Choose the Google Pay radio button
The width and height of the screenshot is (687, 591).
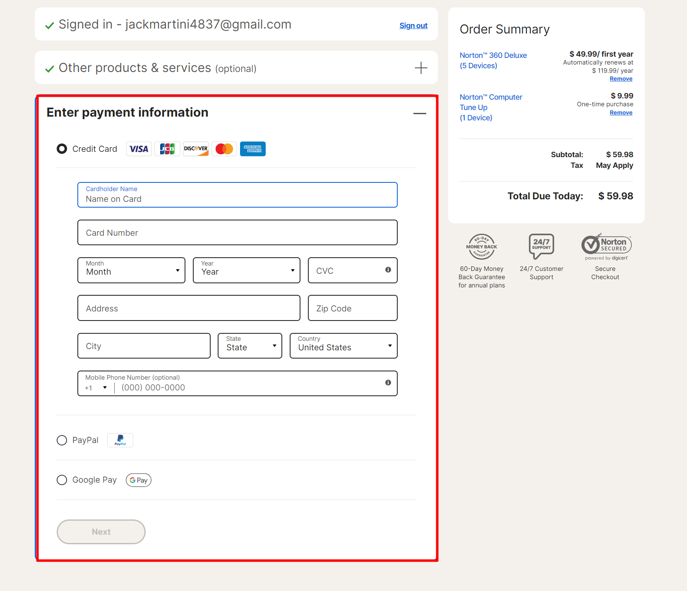point(62,480)
